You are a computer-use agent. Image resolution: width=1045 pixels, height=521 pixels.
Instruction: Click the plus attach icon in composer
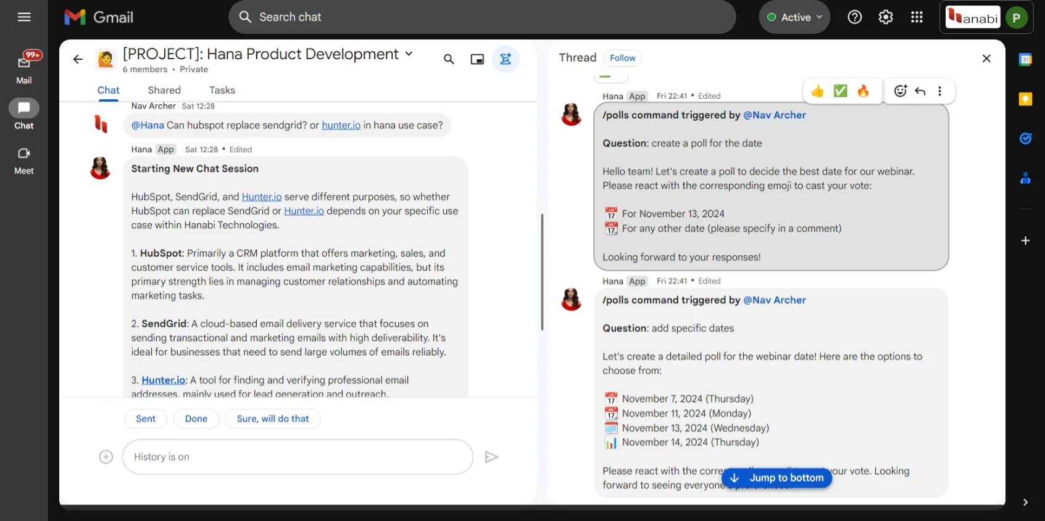106,457
